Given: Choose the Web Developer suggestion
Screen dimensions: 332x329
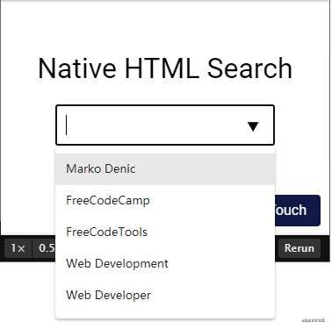Looking at the screenshot, I should click(x=165, y=296).
